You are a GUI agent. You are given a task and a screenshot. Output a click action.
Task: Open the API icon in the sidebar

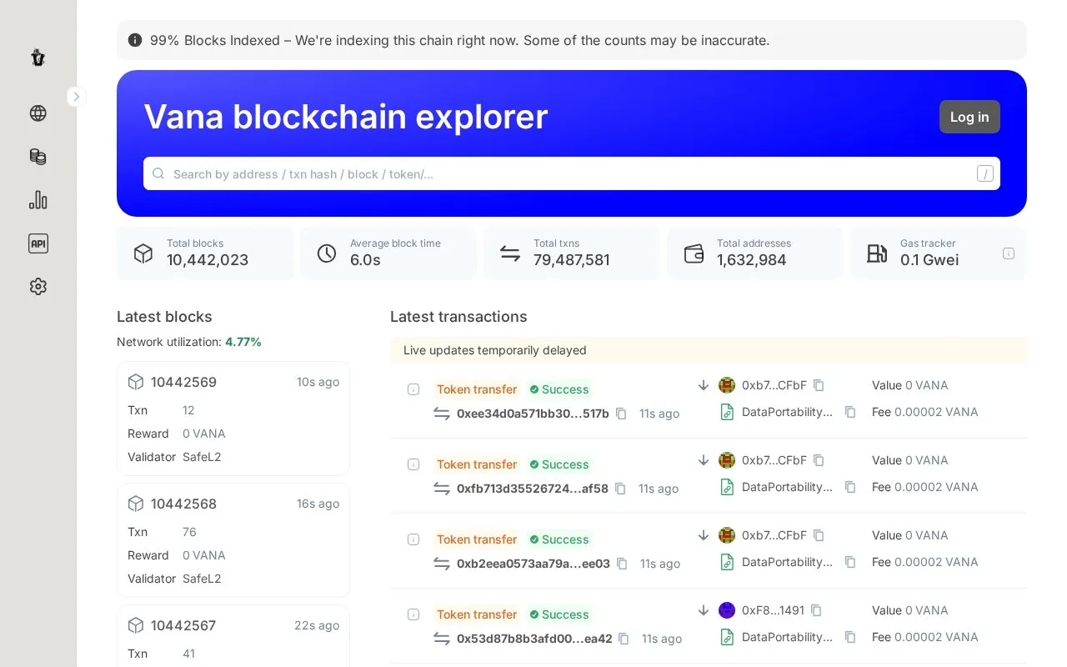click(38, 243)
